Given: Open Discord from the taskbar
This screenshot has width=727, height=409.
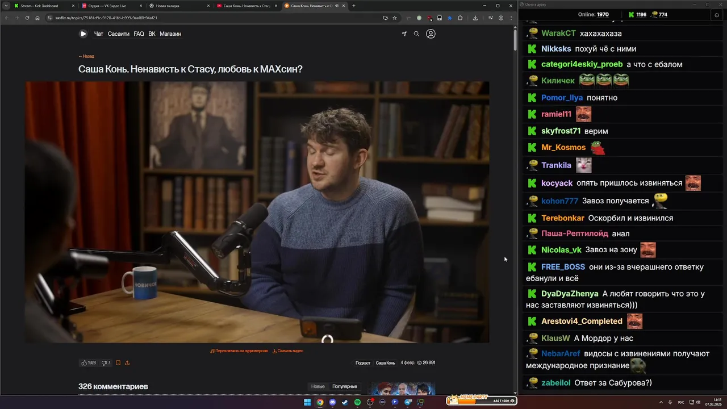Looking at the screenshot, I should (332, 402).
